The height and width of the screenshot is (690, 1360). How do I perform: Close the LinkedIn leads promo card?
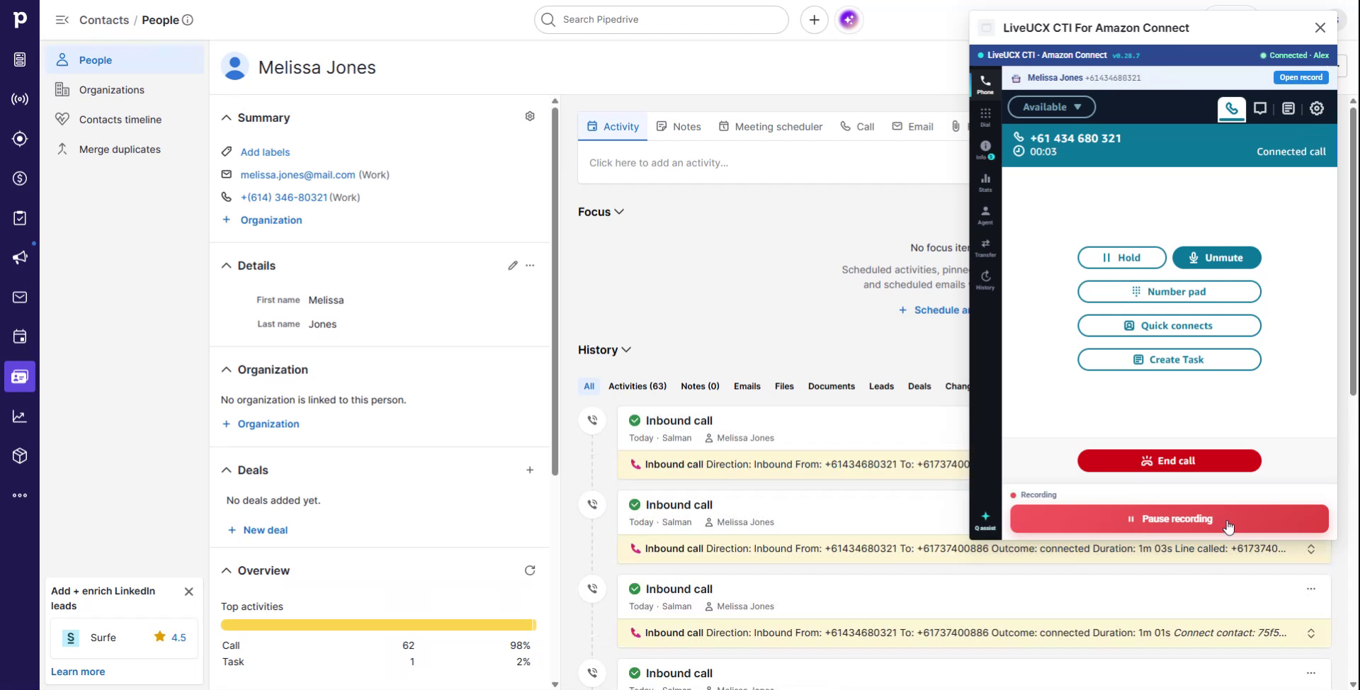tap(188, 592)
